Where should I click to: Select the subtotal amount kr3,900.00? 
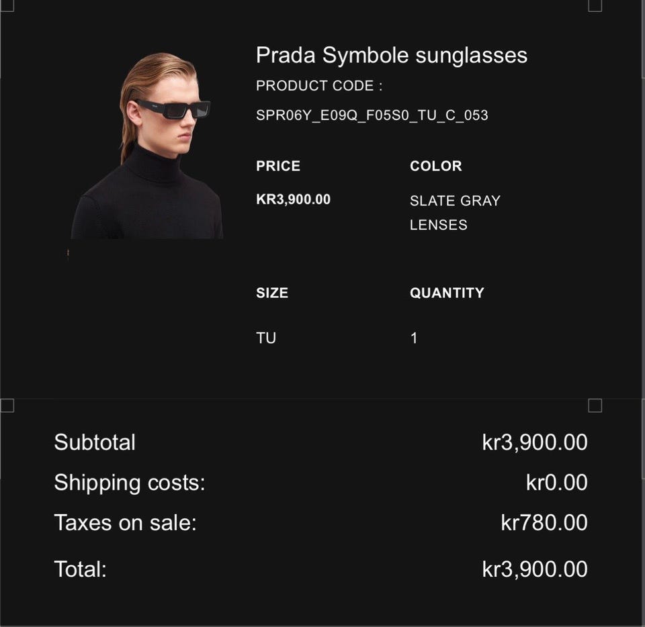pyautogui.click(x=535, y=442)
